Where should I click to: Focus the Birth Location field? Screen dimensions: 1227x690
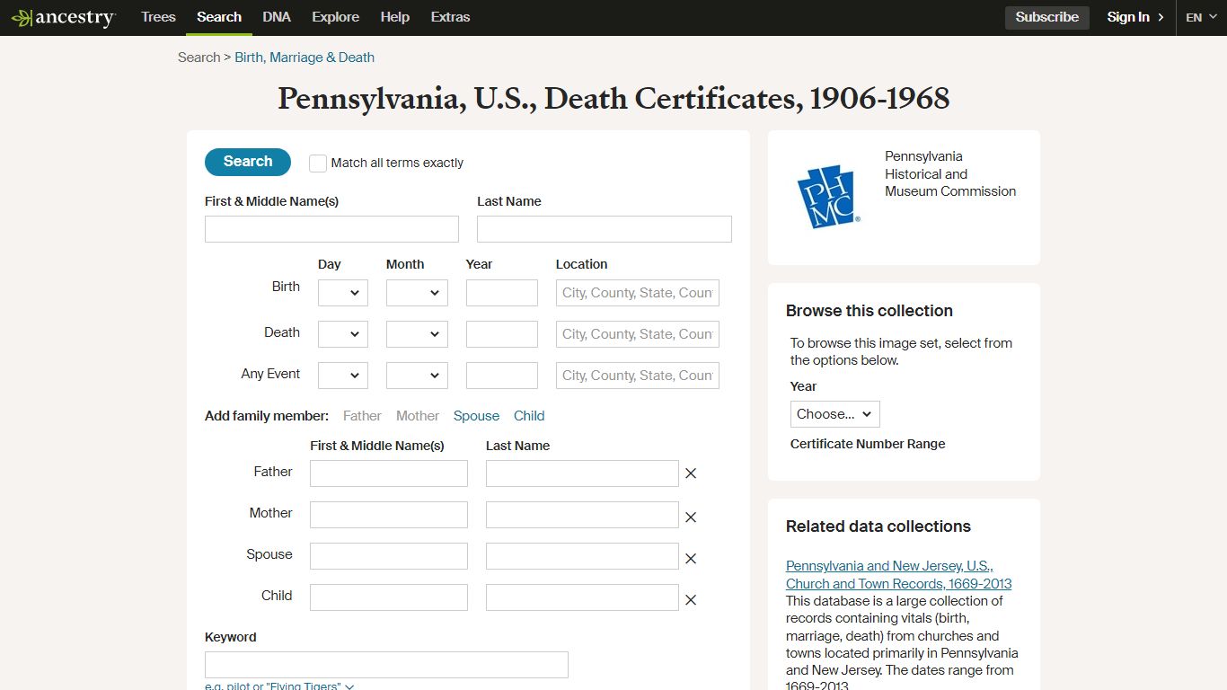(x=638, y=293)
